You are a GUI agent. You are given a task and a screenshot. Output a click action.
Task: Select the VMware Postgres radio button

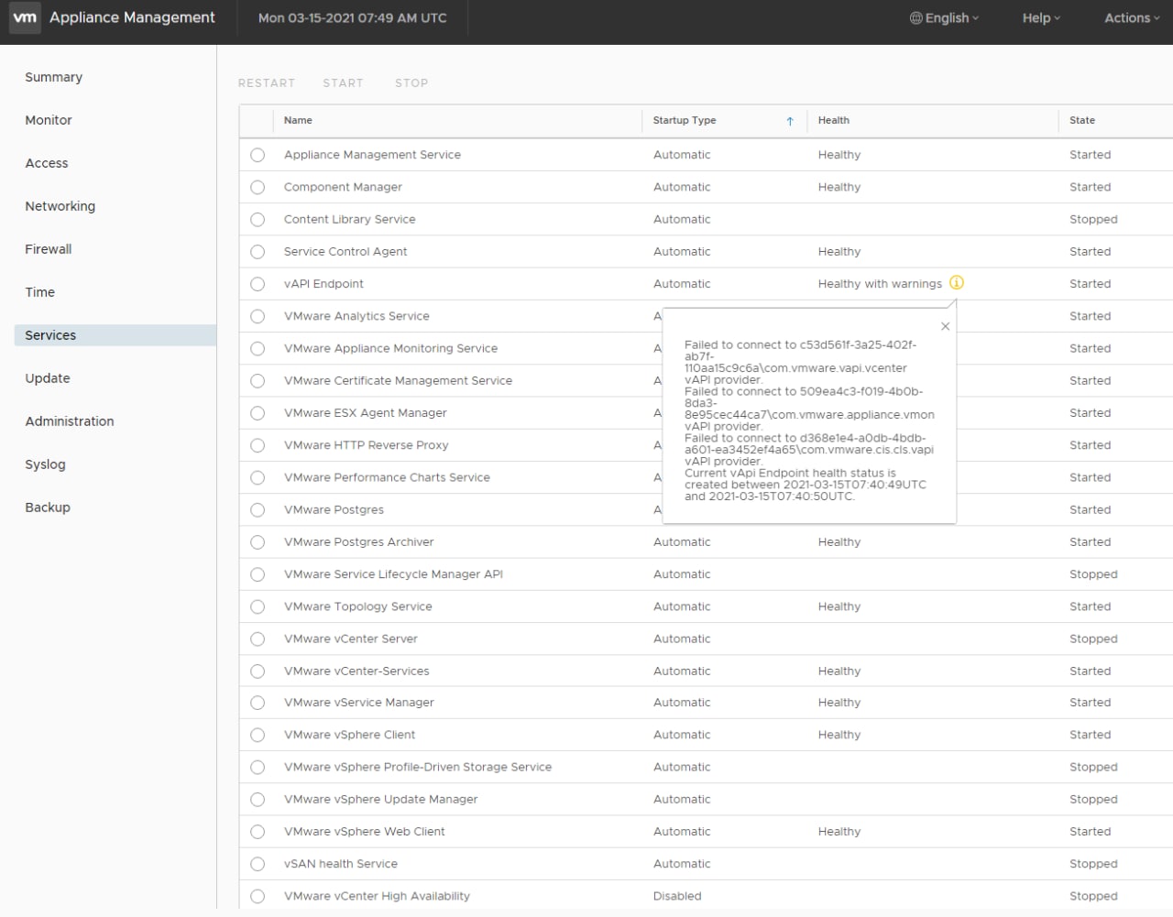pos(258,510)
